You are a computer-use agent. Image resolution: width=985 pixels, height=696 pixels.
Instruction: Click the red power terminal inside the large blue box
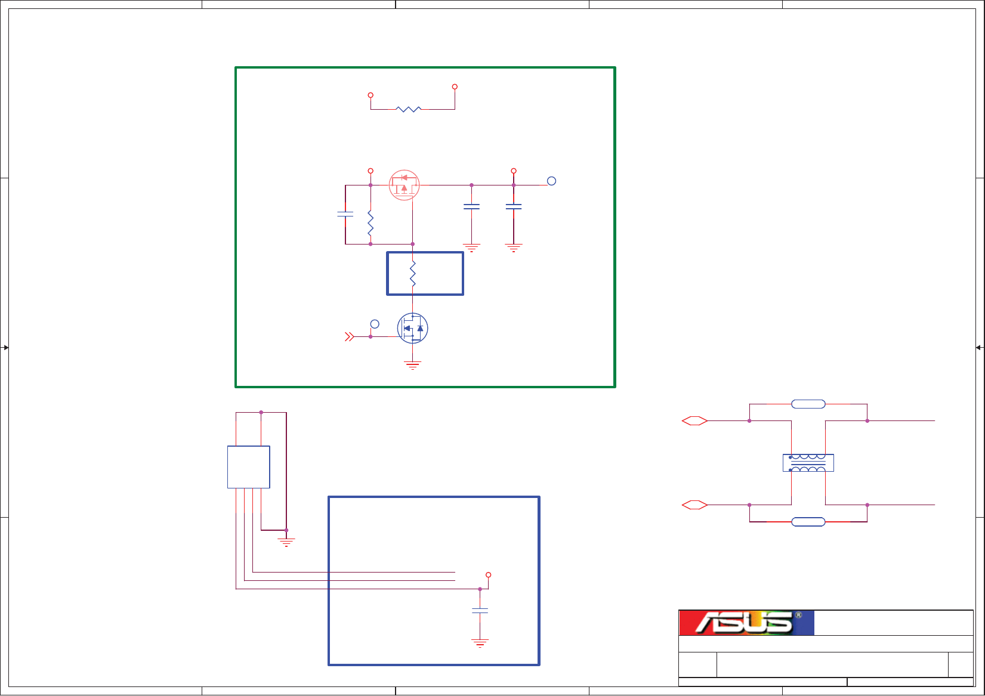click(x=488, y=575)
